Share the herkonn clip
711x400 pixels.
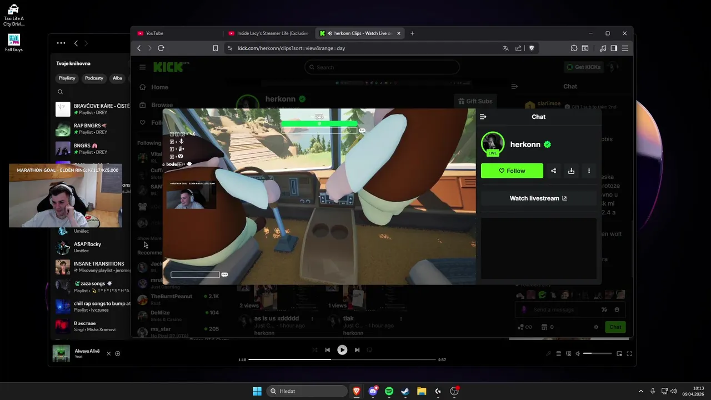553,171
